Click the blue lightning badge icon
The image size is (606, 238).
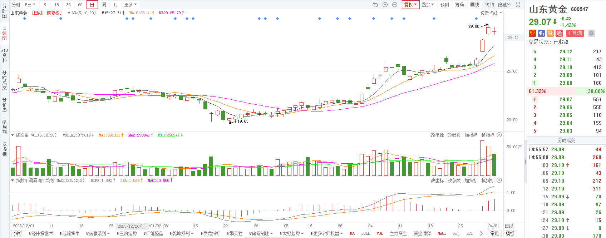click(541, 33)
